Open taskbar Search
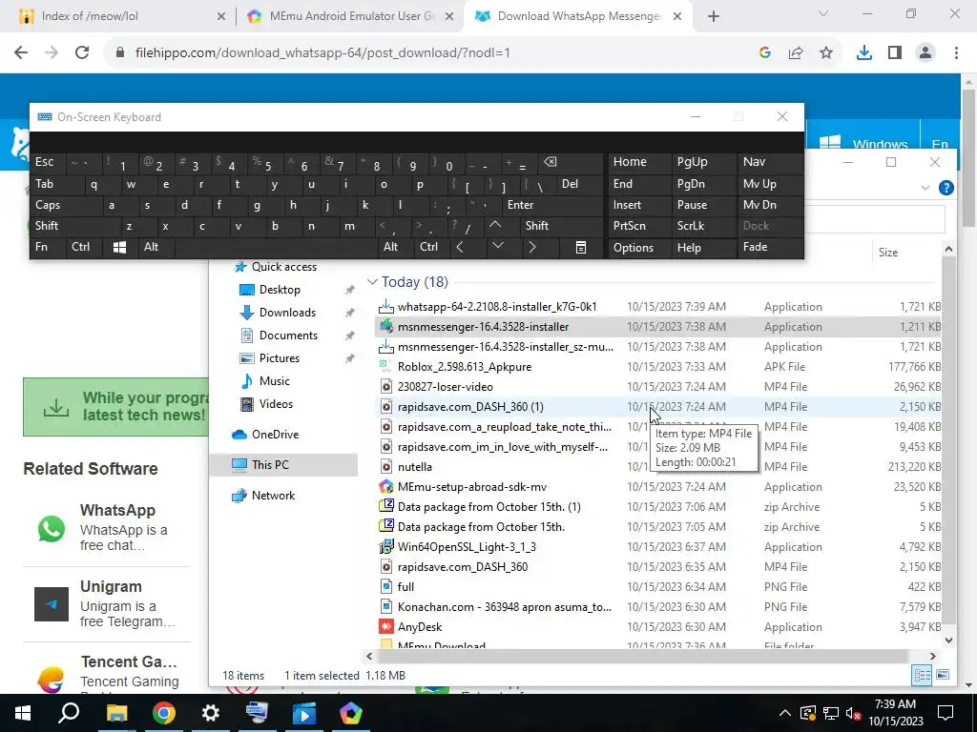The image size is (977, 732). click(69, 713)
